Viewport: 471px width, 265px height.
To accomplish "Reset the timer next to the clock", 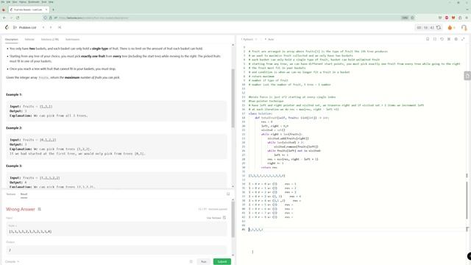I will pyautogui.click(x=439, y=27).
